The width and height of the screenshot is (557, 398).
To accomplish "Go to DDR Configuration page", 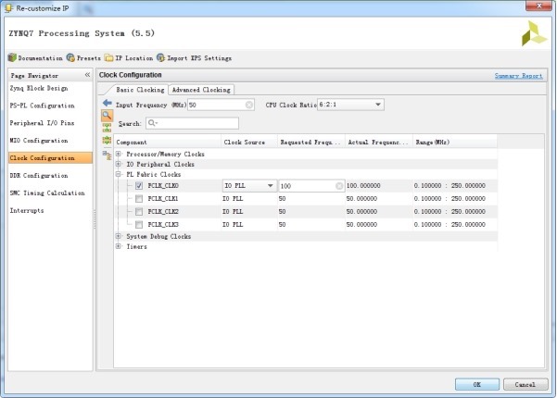I will (39, 175).
